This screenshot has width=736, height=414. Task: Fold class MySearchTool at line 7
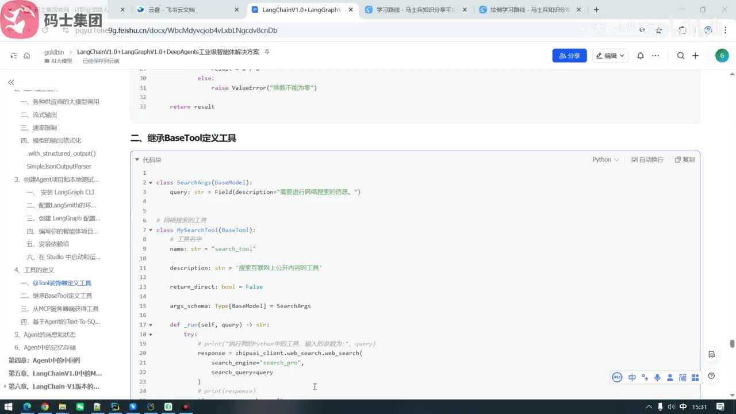(x=151, y=230)
